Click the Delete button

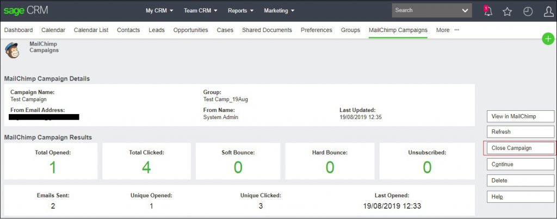coord(521,180)
